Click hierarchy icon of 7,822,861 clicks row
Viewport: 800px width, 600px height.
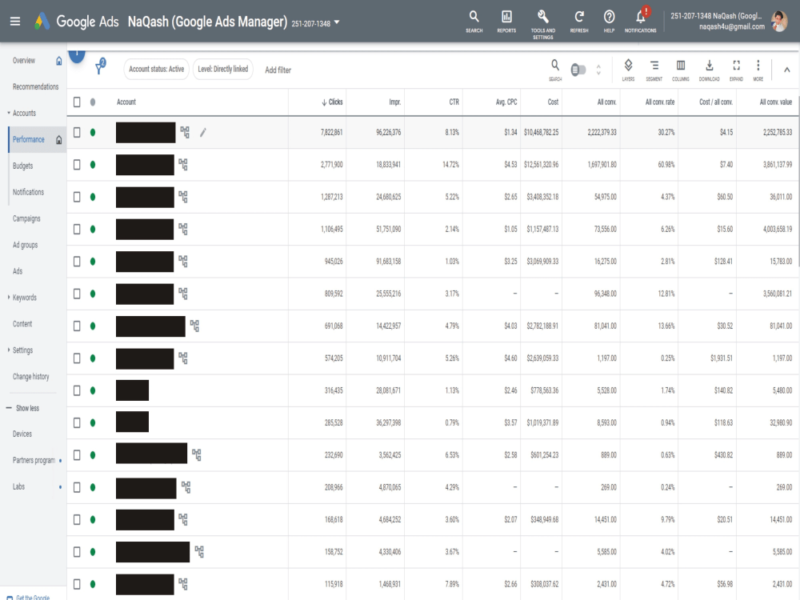(x=185, y=132)
